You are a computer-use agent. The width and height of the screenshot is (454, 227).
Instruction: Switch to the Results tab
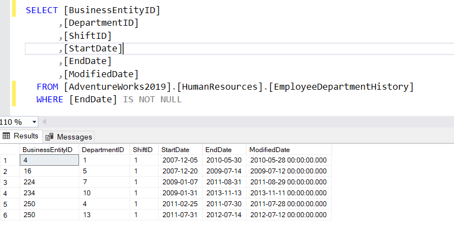(x=21, y=136)
